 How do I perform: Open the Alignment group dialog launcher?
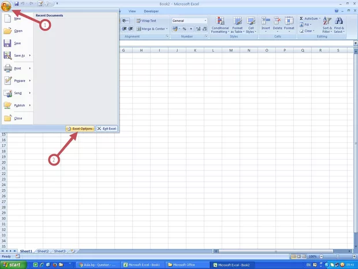tap(167, 36)
